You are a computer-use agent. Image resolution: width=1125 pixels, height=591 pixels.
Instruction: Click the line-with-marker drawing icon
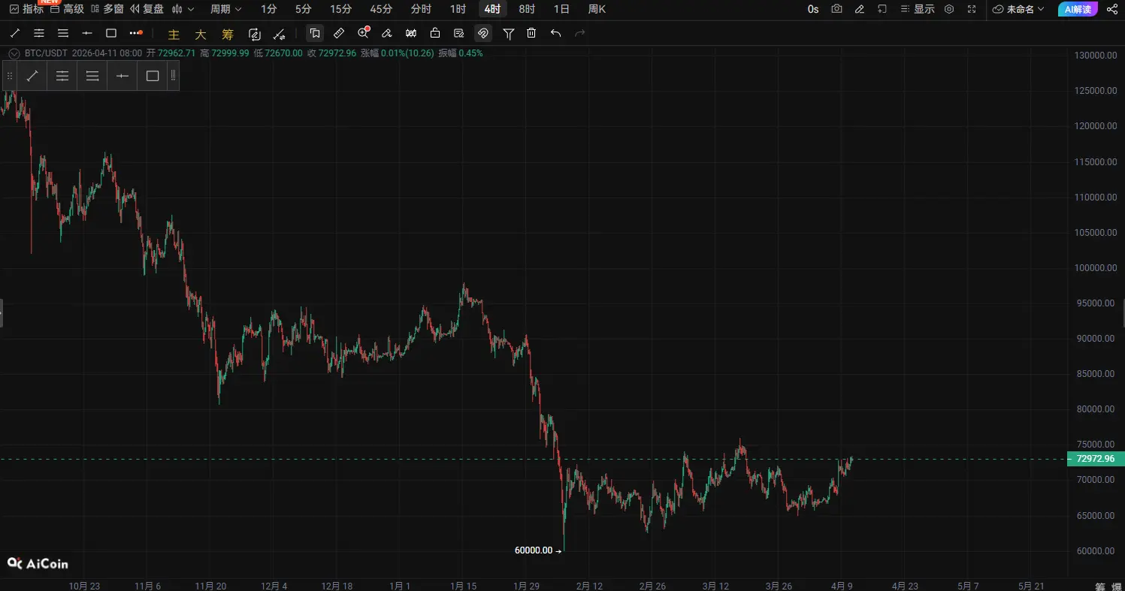tap(279, 34)
